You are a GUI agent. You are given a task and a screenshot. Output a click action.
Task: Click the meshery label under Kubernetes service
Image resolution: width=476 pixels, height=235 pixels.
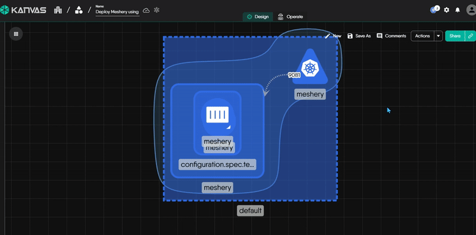click(x=310, y=94)
